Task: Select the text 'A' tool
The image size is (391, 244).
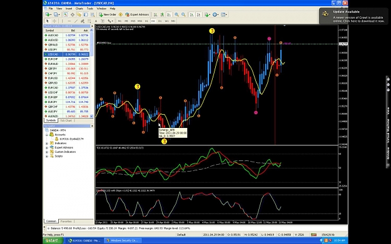Action: coord(96,21)
